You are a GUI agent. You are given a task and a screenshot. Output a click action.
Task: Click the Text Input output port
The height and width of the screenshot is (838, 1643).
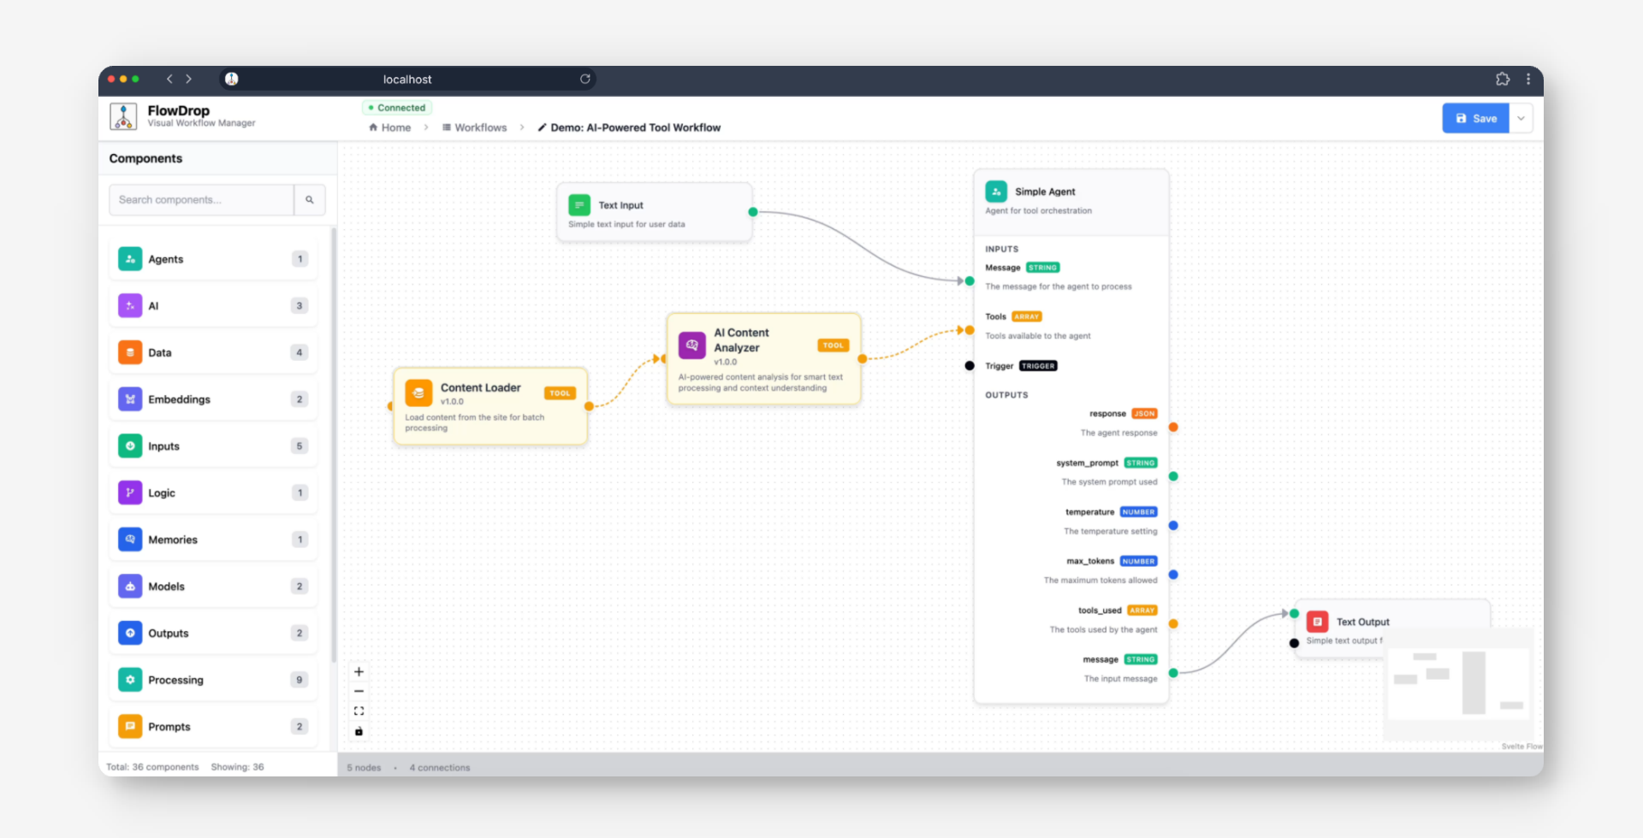point(753,212)
